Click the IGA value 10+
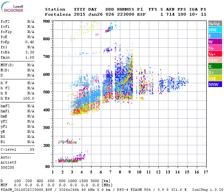The width and height of the screenshot is (224, 192). point(193,14)
